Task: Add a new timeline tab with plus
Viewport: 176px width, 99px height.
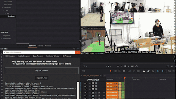Action: (x=105, y=76)
